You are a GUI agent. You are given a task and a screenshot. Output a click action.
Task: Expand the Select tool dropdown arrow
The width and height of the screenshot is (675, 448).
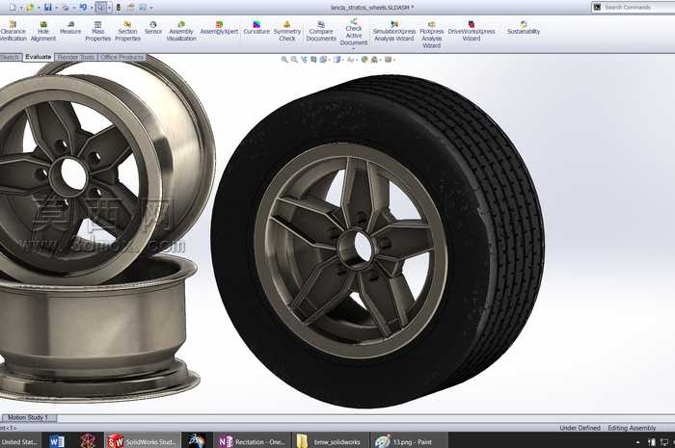click(x=109, y=8)
